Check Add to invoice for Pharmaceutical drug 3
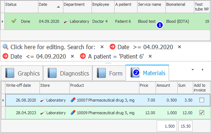The image size is (211, 133). pos(202,100)
